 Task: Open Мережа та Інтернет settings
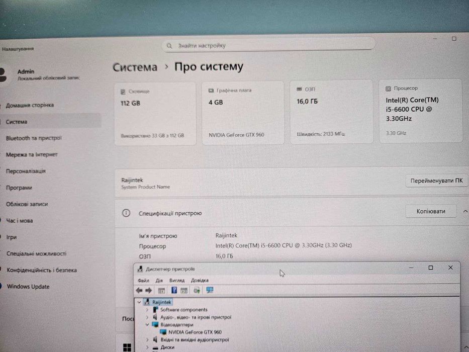point(32,155)
